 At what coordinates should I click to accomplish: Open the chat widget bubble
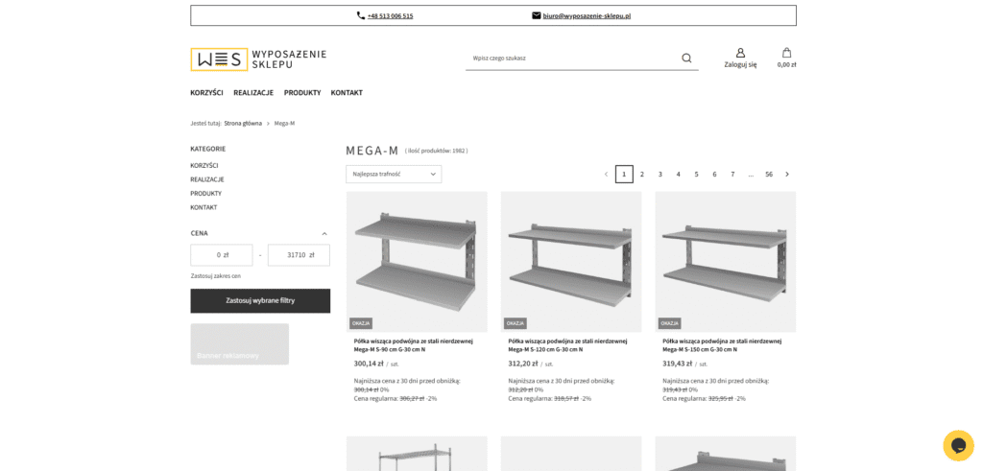point(957,445)
